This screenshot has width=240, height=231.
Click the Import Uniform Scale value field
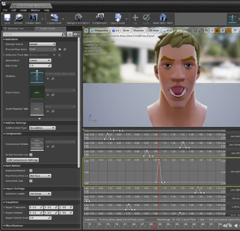point(40,218)
